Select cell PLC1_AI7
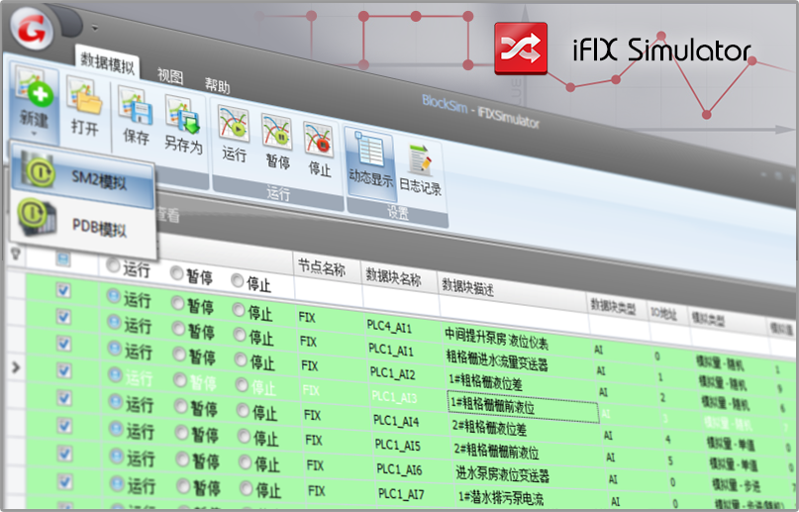The image size is (799, 512). click(401, 493)
